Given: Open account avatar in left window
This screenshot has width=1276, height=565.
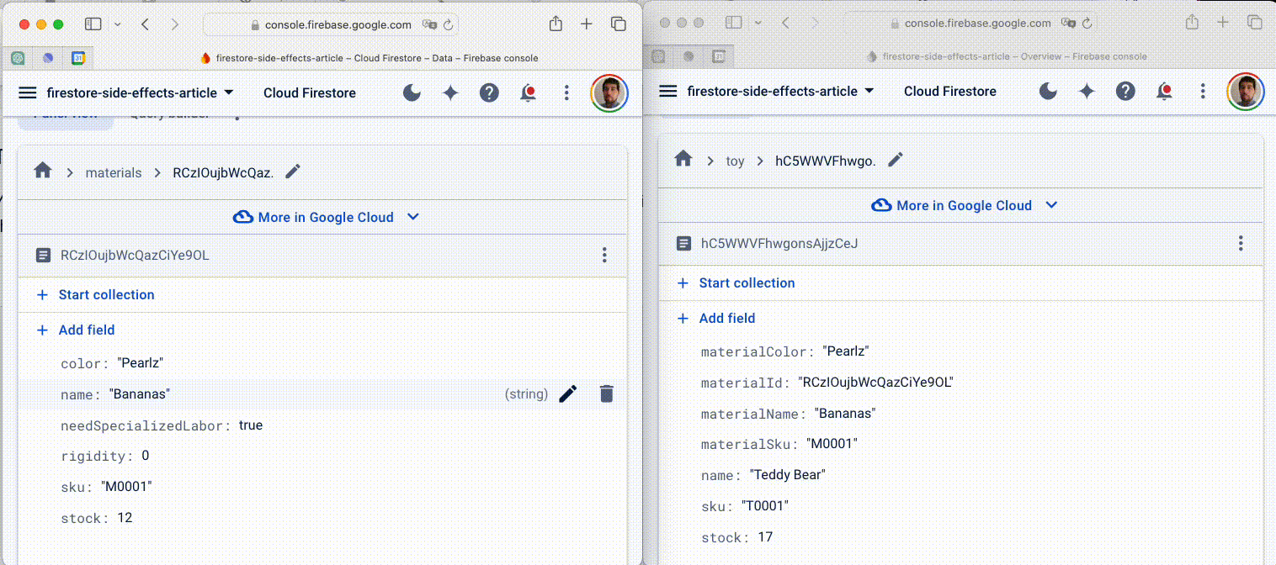Looking at the screenshot, I should [x=609, y=92].
